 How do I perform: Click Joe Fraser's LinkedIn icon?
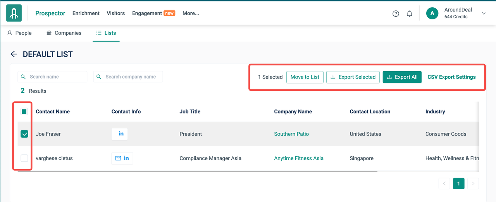click(x=121, y=134)
